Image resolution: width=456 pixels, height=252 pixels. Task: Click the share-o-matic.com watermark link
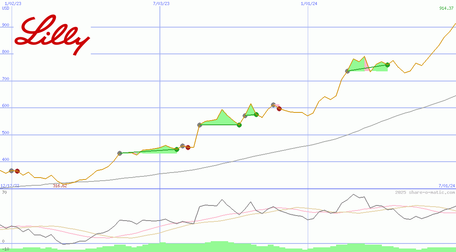[425, 192]
